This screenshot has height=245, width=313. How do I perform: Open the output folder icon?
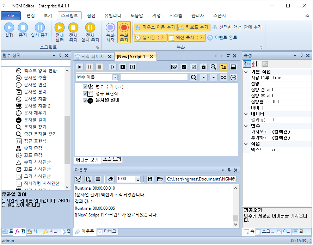pyautogui.click(x=160, y=179)
